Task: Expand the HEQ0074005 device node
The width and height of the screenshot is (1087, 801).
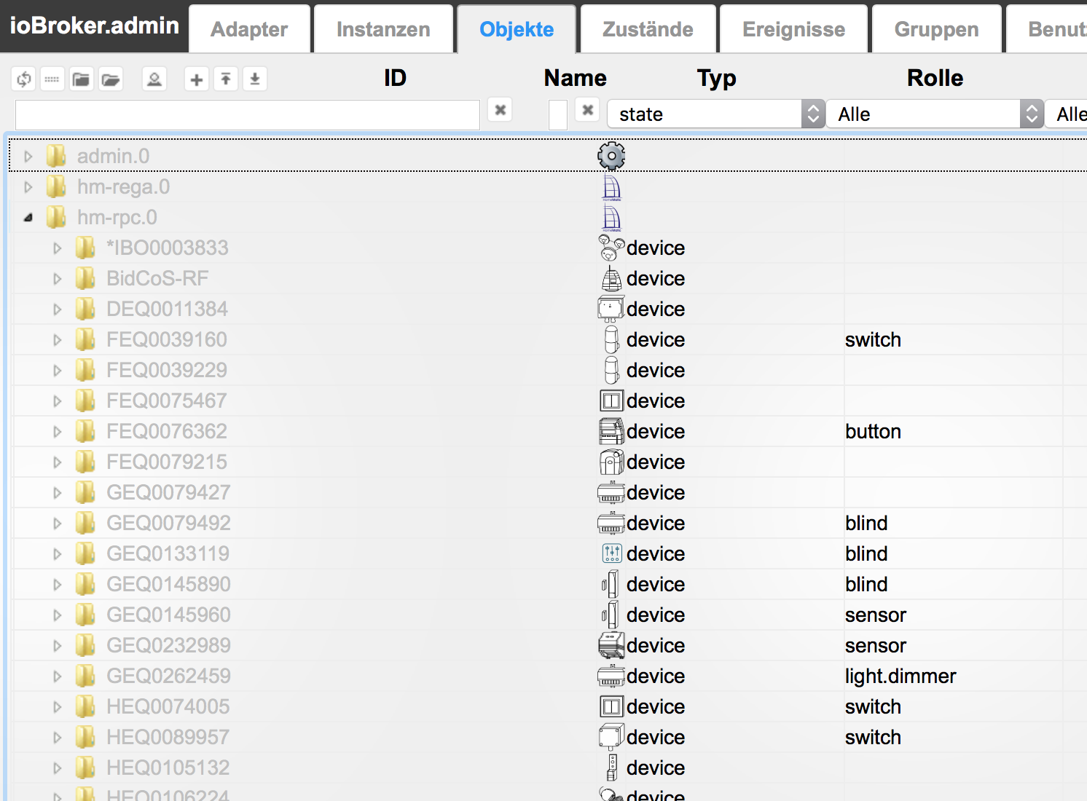Action: click(58, 707)
